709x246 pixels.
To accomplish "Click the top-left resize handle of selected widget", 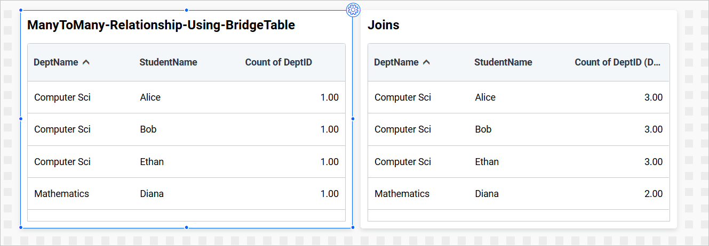I will 21,10.
